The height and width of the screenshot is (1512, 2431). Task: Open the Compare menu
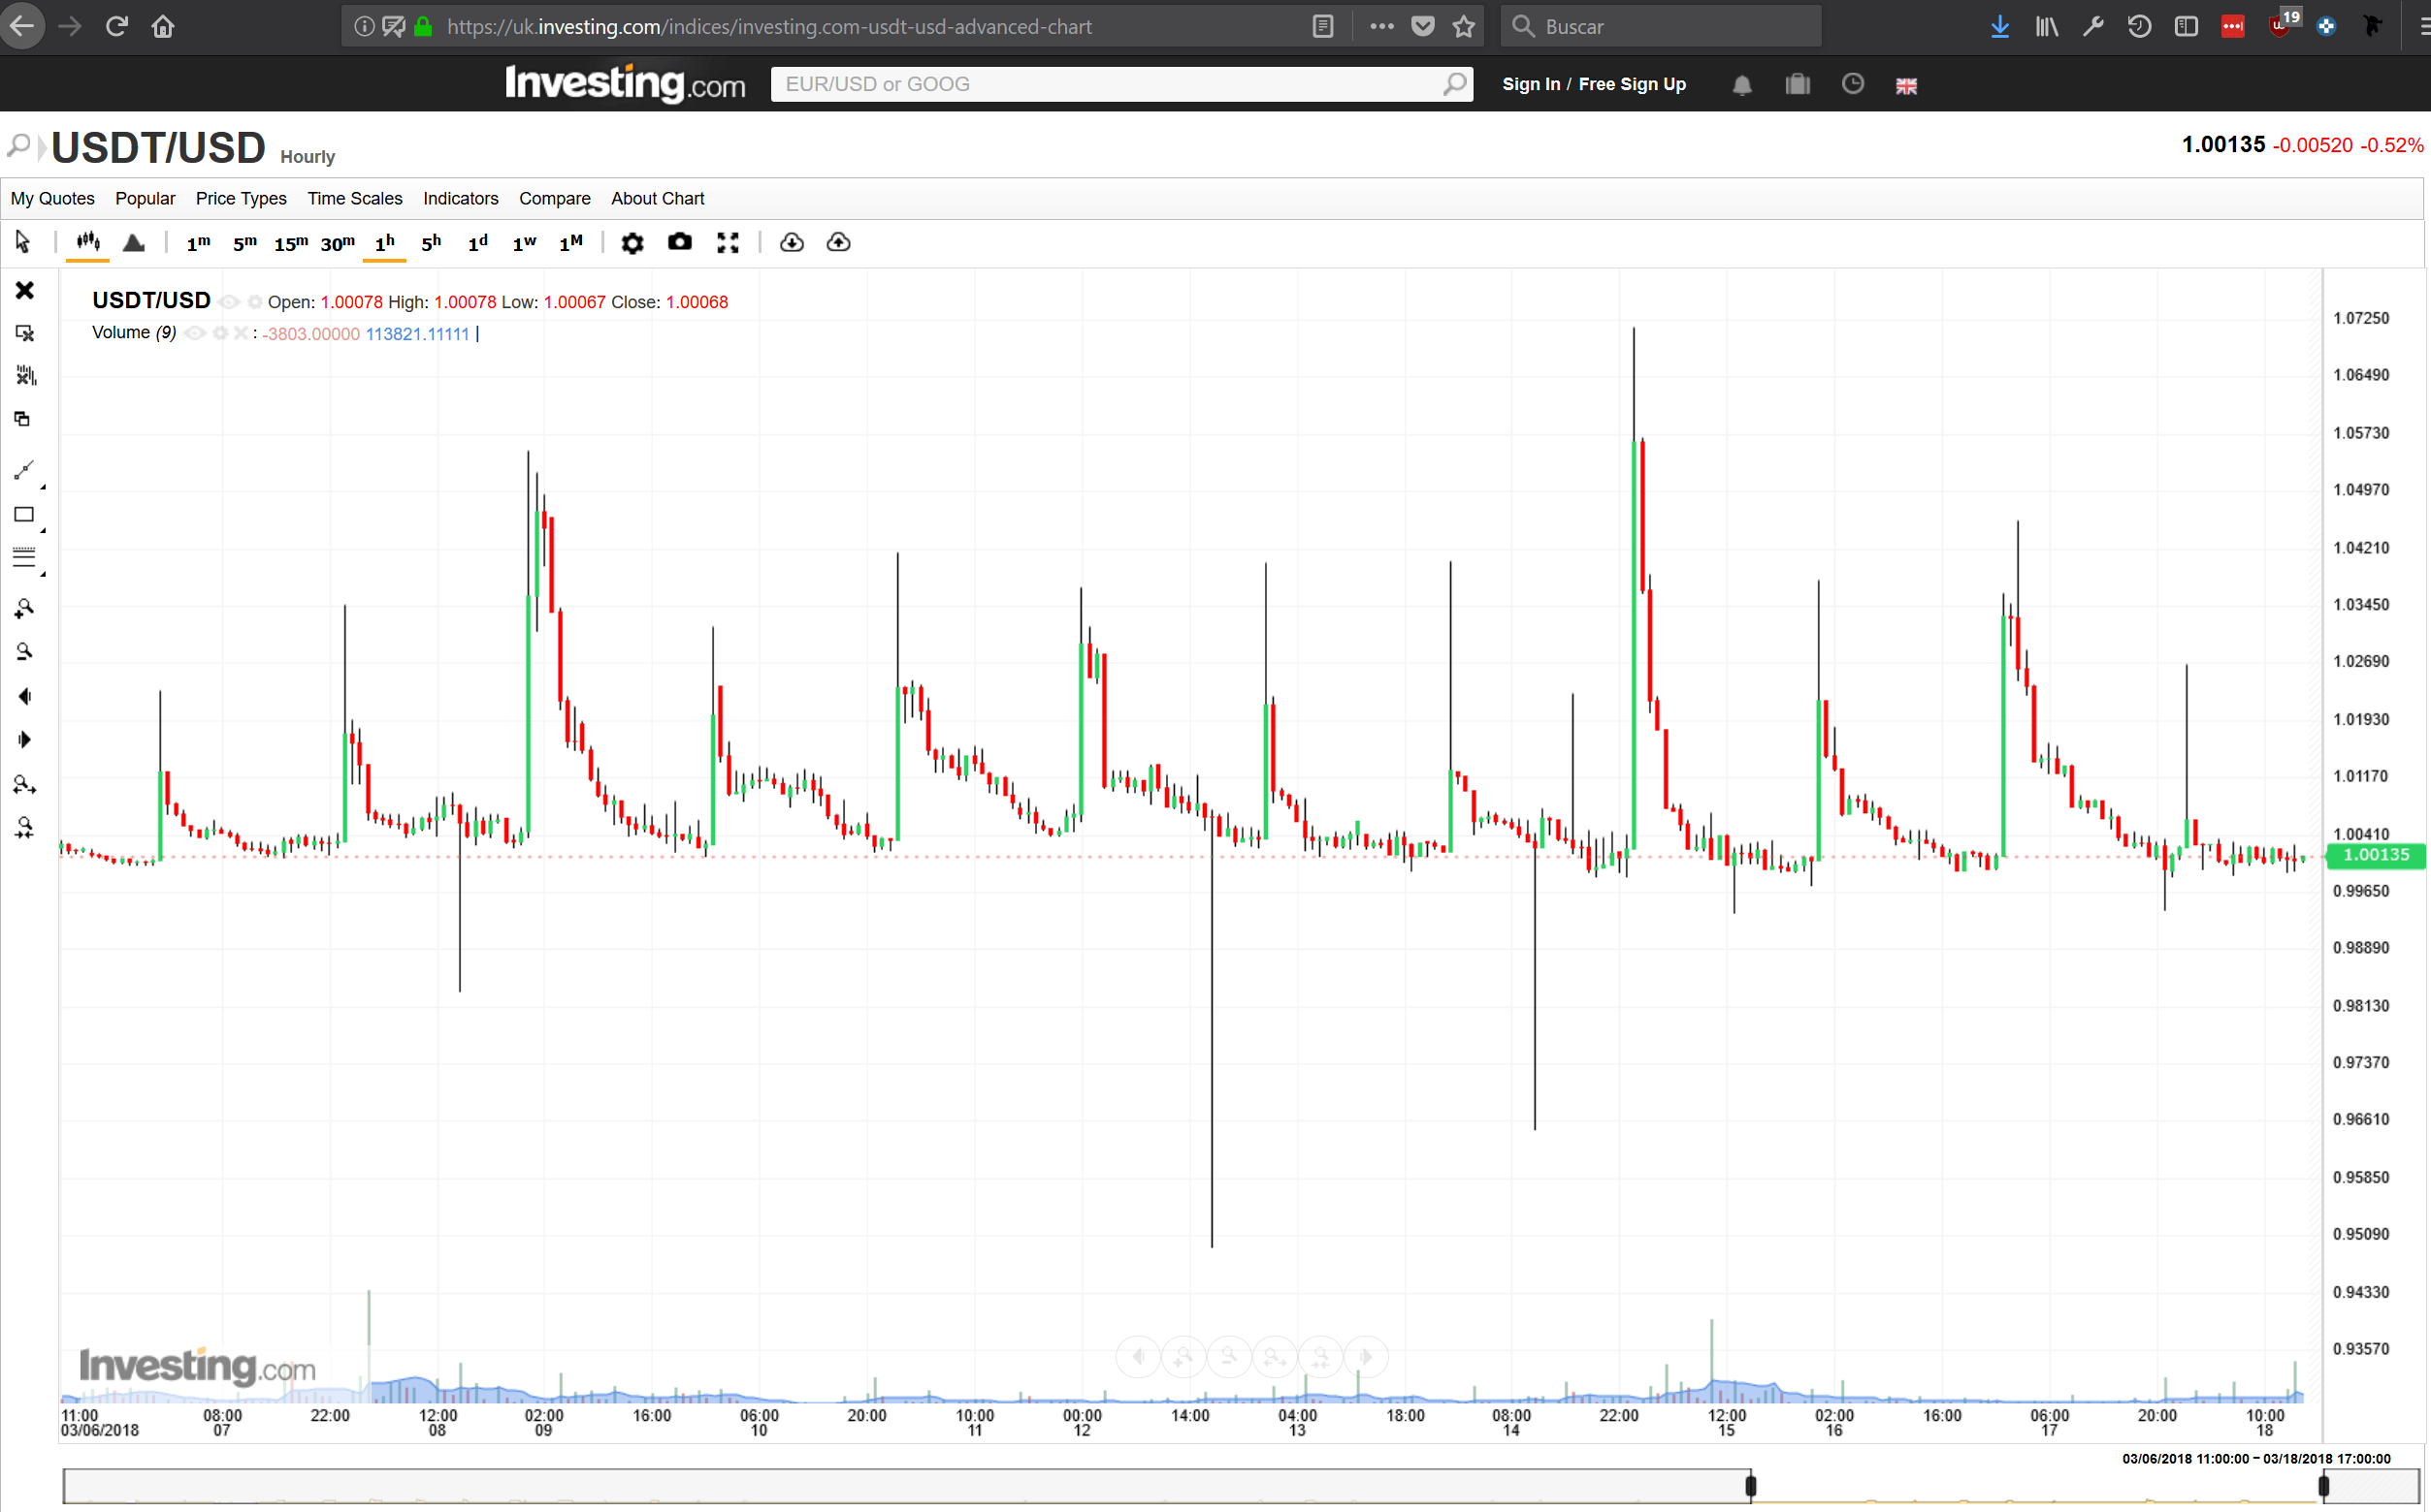555,198
